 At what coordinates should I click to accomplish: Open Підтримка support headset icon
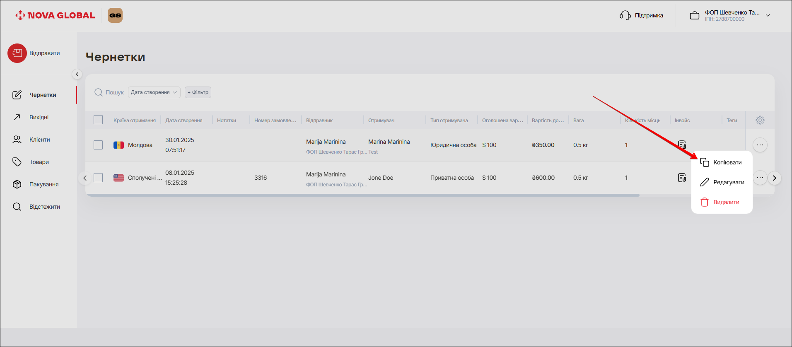pyautogui.click(x=625, y=15)
